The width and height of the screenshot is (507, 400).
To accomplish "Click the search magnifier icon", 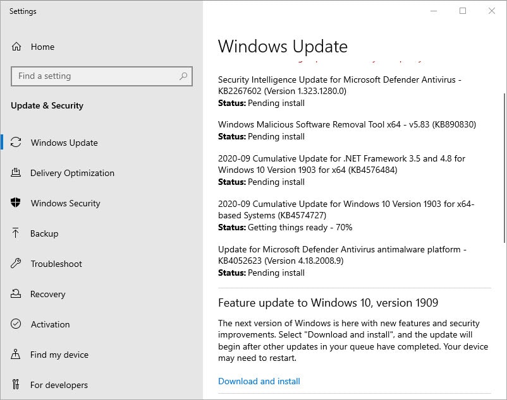I will click(x=183, y=76).
